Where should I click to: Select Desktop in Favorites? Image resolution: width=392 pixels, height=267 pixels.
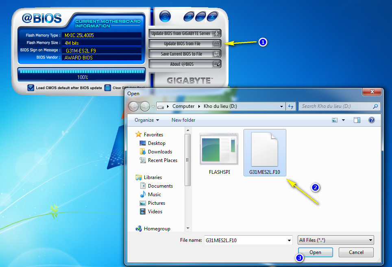pyautogui.click(x=157, y=143)
